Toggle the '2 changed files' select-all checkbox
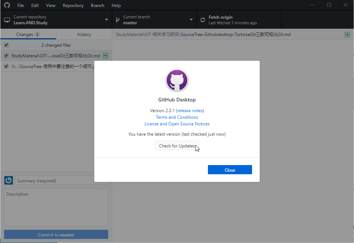The image size is (354, 243). pos(6,45)
